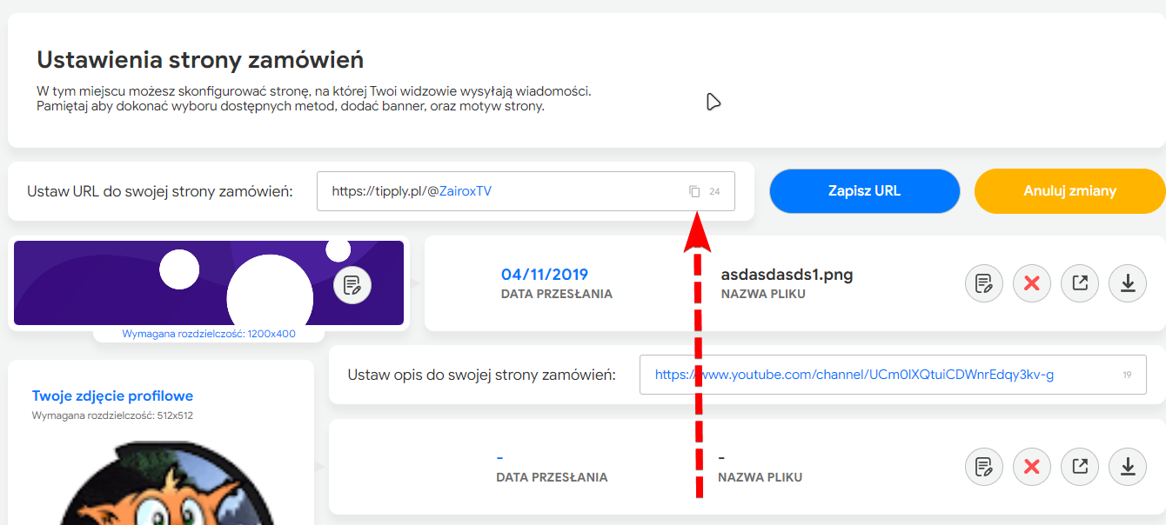
Task: Click the Anuluj zmiany button
Action: click(1070, 191)
